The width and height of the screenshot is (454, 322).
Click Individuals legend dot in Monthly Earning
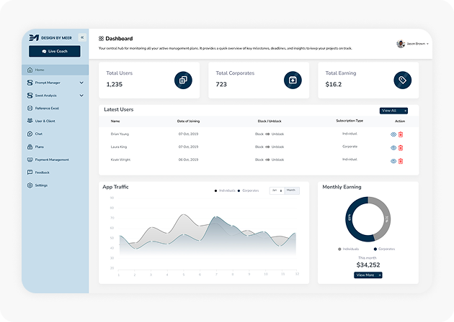tap(339, 249)
